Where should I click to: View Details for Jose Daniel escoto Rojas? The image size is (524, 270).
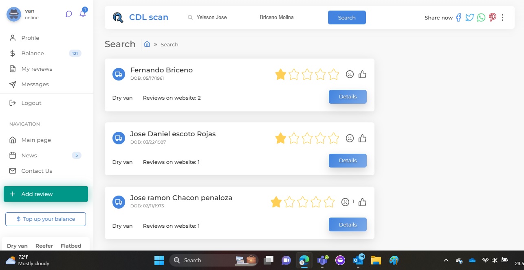click(x=348, y=161)
